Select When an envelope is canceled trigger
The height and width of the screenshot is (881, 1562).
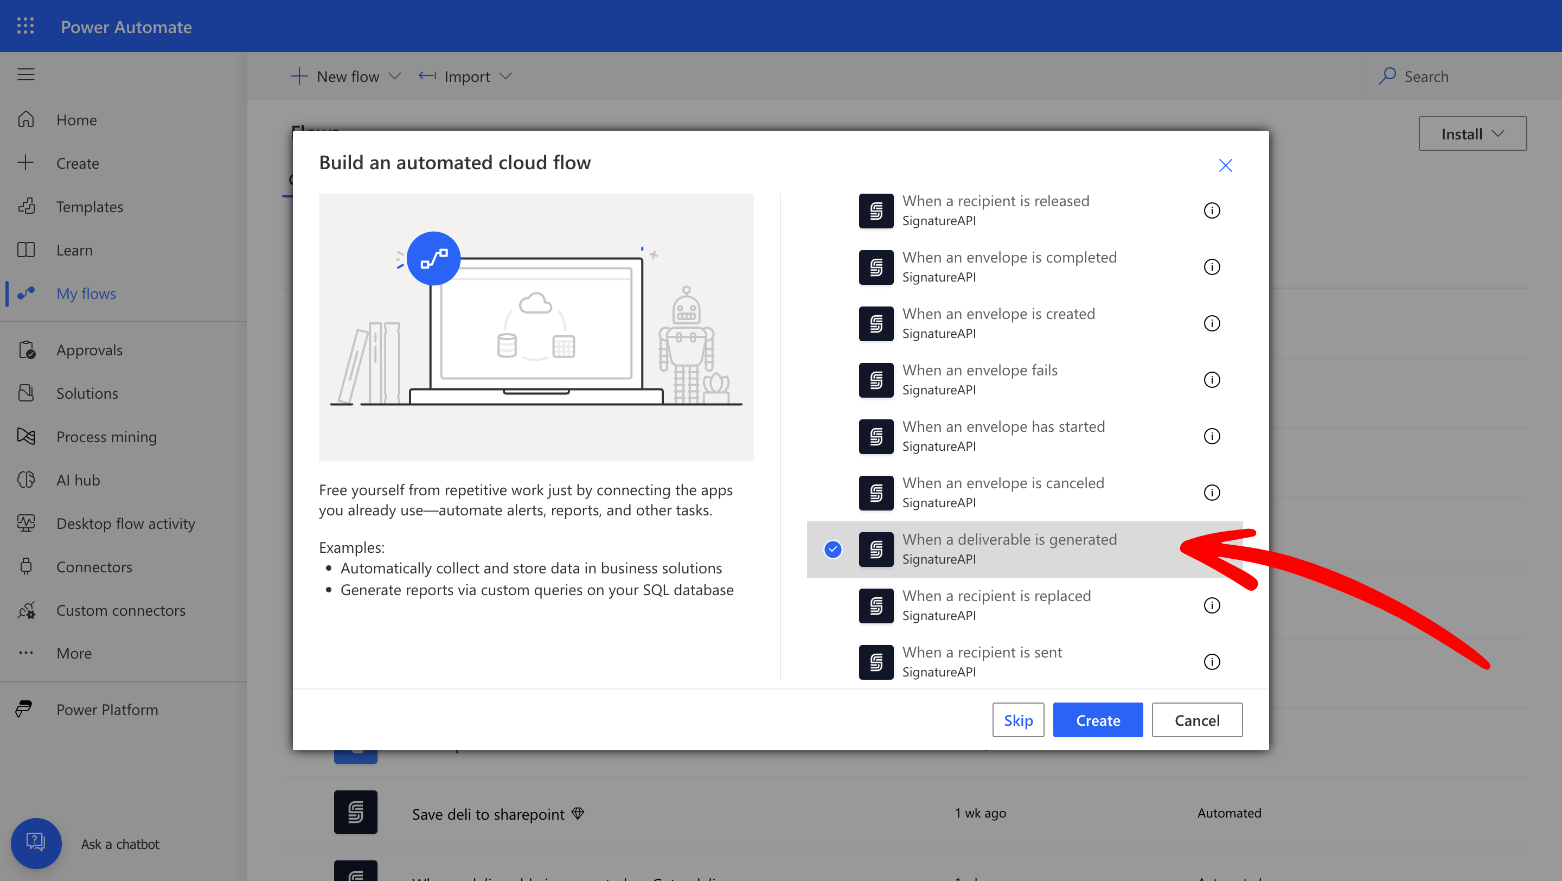pyautogui.click(x=1002, y=493)
